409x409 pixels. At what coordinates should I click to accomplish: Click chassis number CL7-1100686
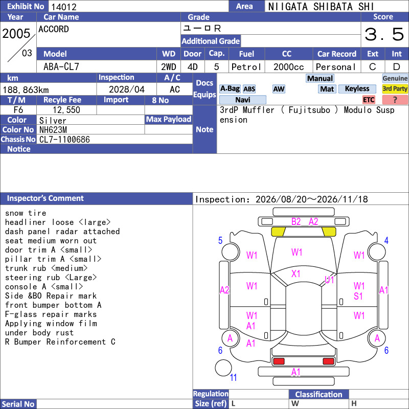click(64, 140)
